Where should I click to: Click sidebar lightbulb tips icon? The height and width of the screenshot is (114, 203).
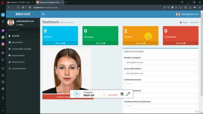[x=3, y=98]
